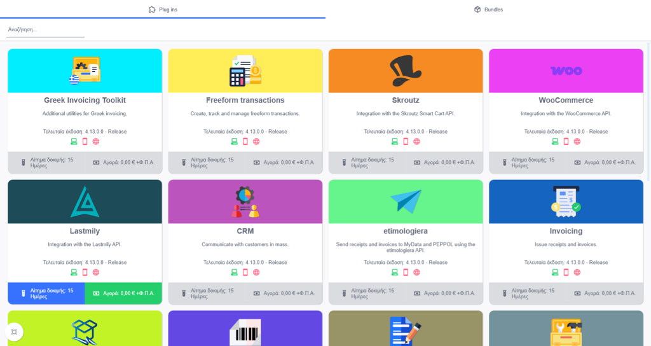
Task: Request CRM 15-day trial
Action: pos(207,293)
